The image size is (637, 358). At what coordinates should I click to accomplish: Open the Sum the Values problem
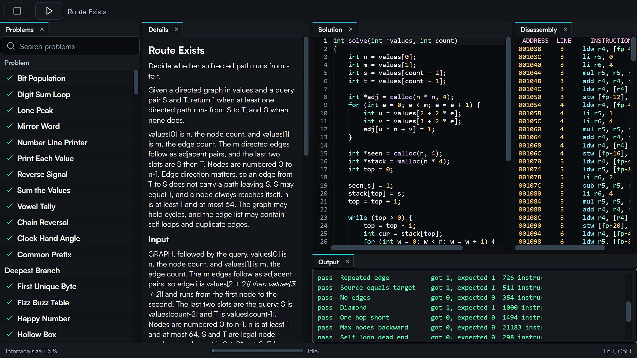(66, 190)
